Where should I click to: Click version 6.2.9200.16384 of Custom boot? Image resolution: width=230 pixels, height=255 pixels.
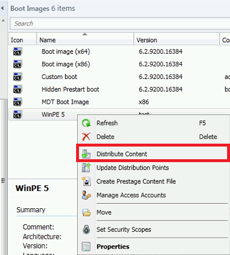point(160,77)
